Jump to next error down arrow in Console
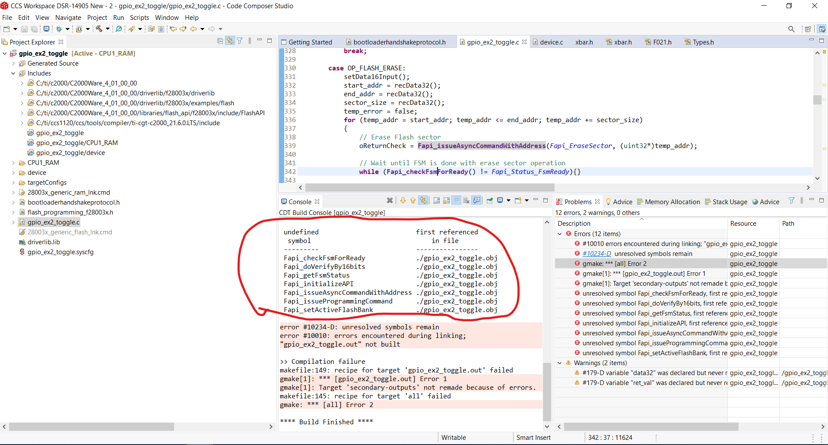 click(x=403, y=200)
